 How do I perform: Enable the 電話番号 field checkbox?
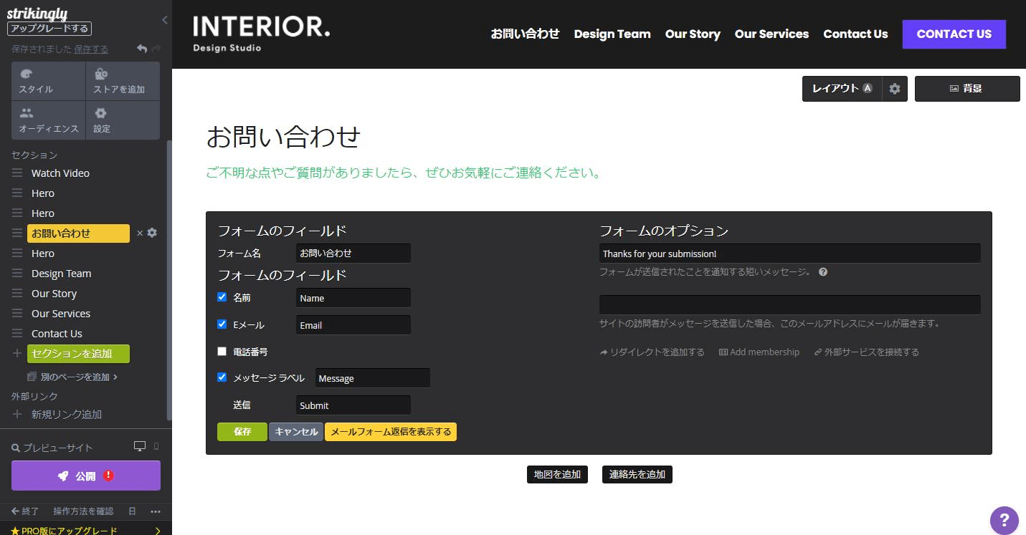222,351
